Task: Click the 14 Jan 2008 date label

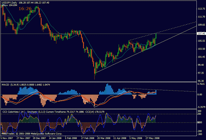Action: (55, 138)
